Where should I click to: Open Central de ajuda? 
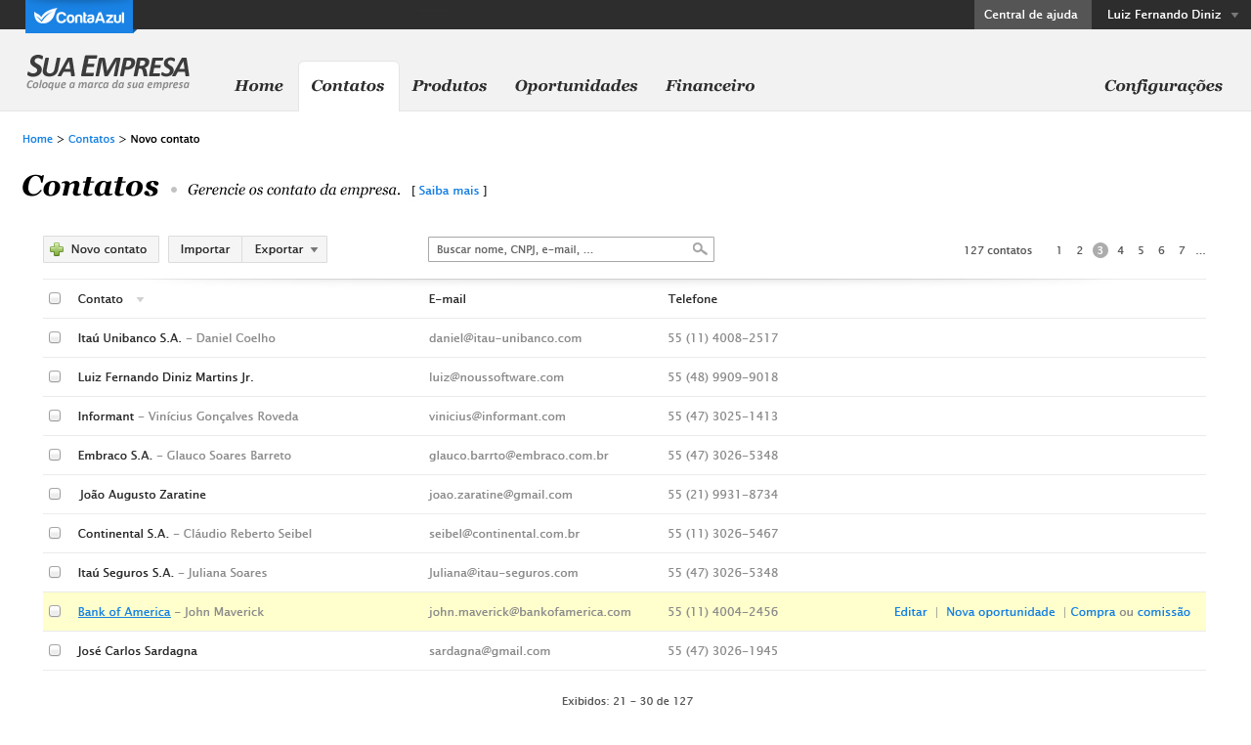coord(1031,15)
